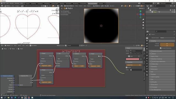The width and height of the screenshot is (176, 99).
Task: Adjust the Label Size slider
Action: pyautogui.click(x=134, y=65)
